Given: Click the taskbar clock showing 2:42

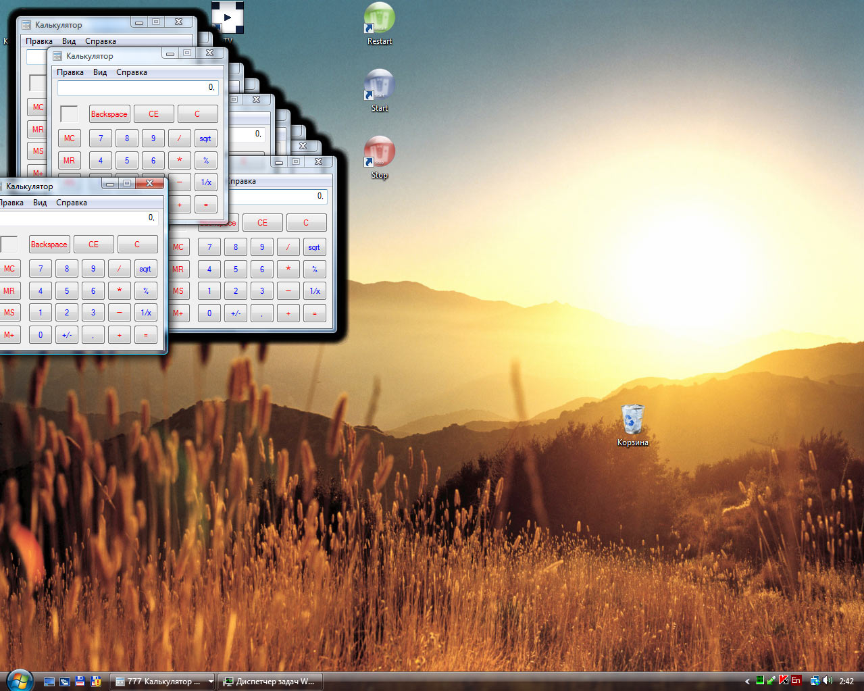Looking at the screenshot, I should point(846,682).
